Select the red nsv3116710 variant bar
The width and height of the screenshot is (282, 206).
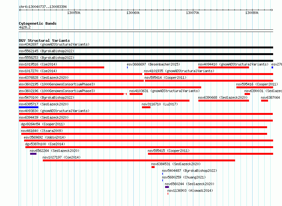pyautogui.click(x=146, y=107)
